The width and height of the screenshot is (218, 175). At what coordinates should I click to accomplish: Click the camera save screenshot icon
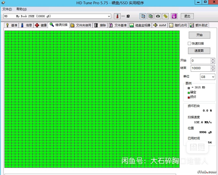158,16
